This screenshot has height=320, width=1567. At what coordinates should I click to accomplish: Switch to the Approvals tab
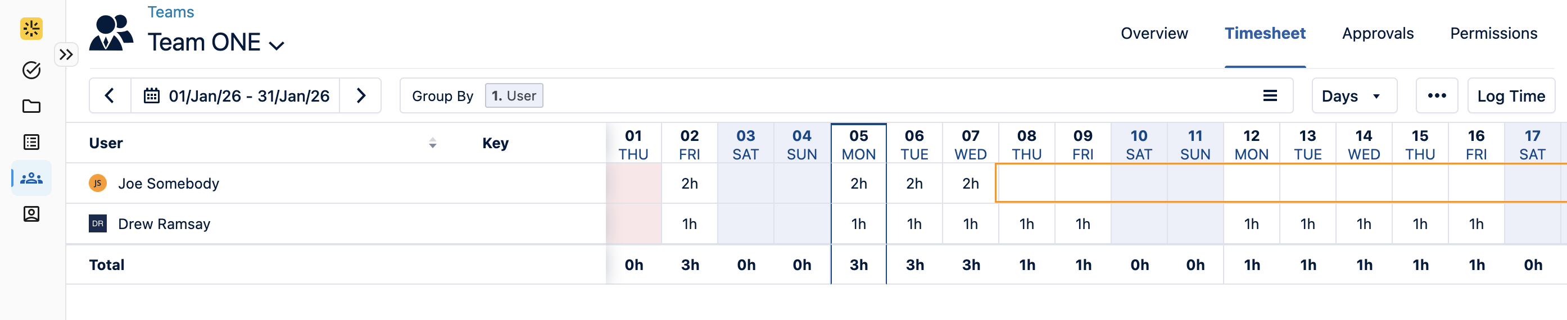[1377, 33]
